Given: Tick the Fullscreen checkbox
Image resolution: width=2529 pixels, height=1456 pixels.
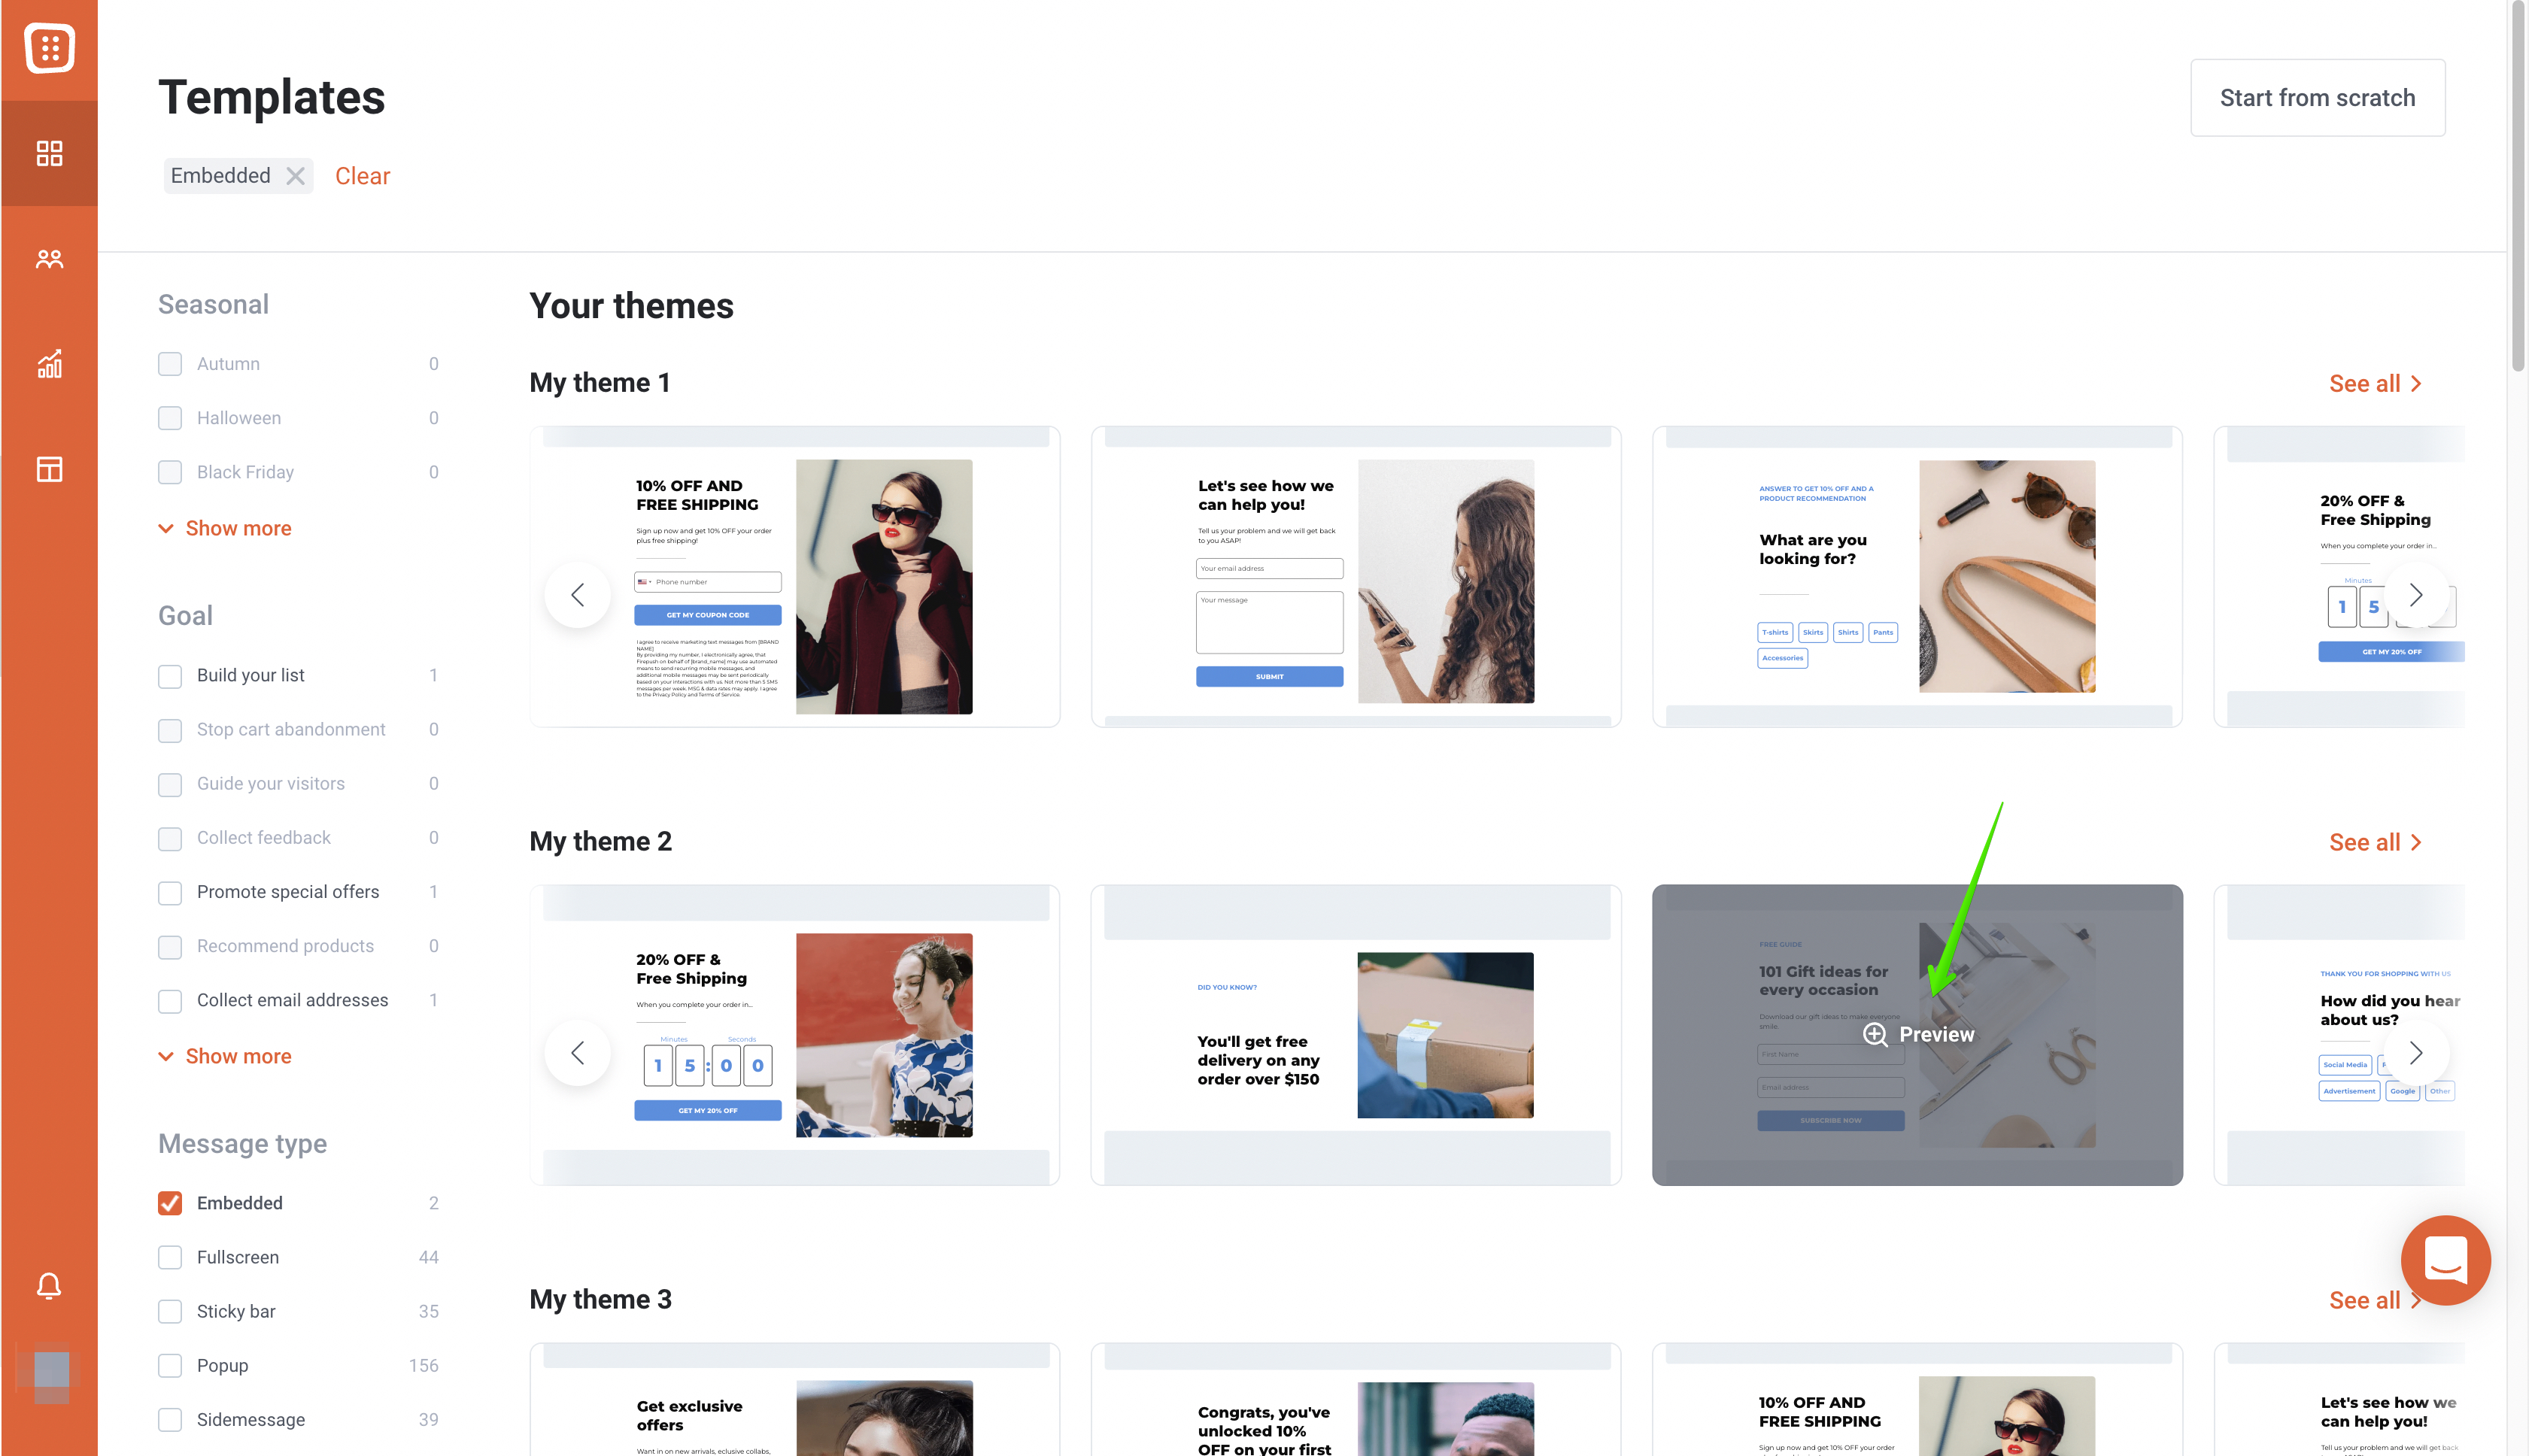Looking at the screenshot, I should click(x=170, y=1257).
